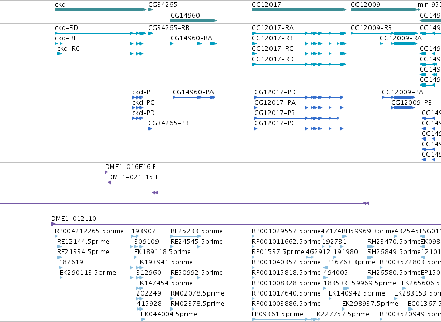Select EST EK140942.5prime
The image size is (441, 322).
click(x=330, y=299)
